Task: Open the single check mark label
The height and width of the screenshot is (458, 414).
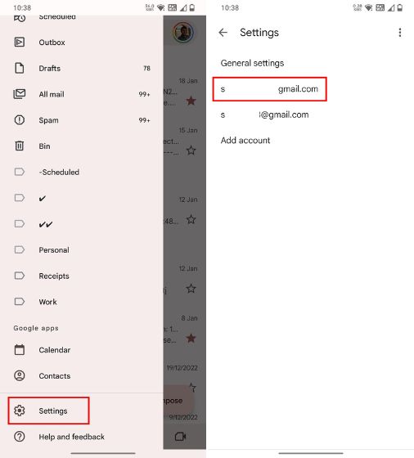Action: click(x=82, y=198)
